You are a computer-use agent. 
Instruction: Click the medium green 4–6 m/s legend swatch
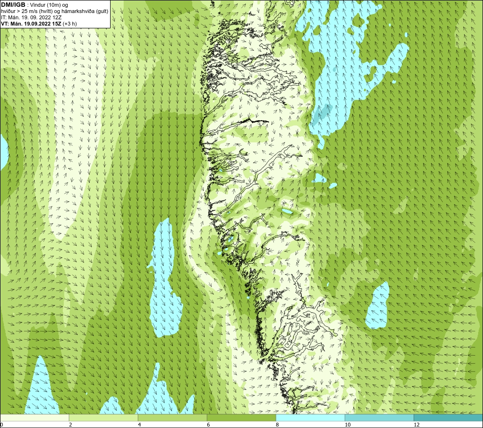(172, 417)
